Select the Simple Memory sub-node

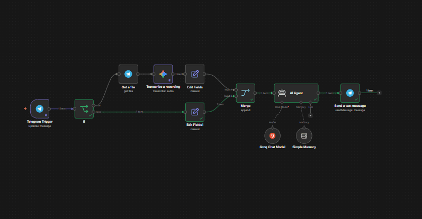point(304,136)
